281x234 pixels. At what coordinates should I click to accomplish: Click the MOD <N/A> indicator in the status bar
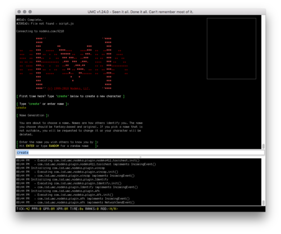[109, 209]
